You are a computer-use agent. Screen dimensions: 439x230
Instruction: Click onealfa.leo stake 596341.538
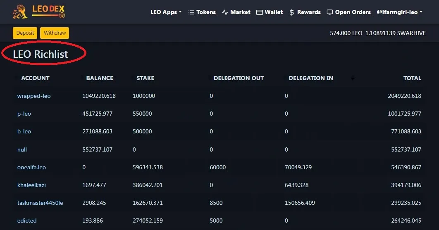148,167
